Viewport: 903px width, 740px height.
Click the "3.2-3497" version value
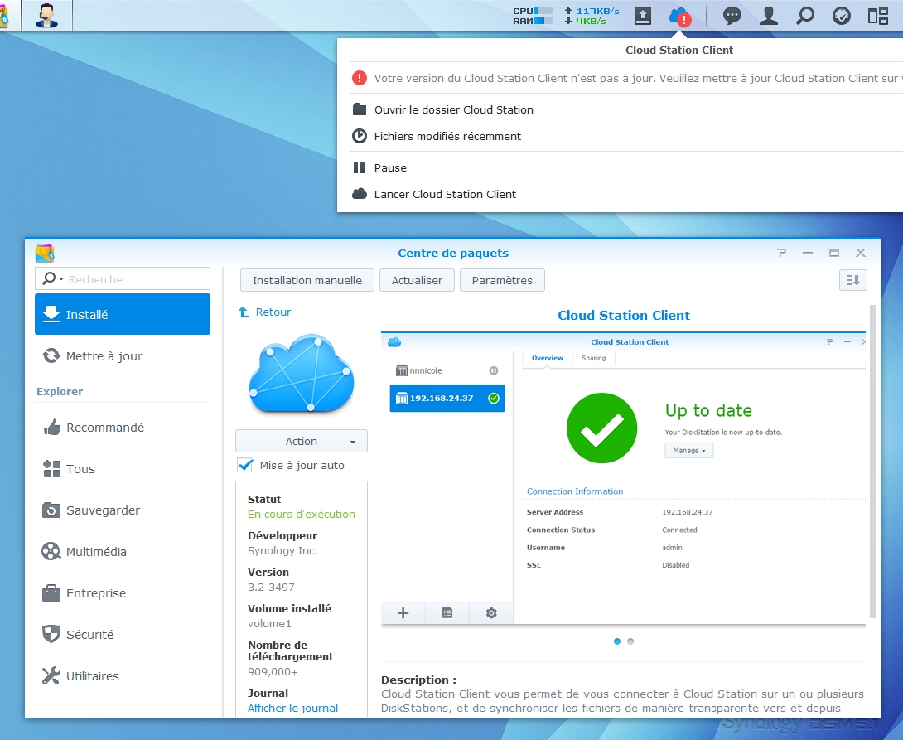tap(271, 588)
